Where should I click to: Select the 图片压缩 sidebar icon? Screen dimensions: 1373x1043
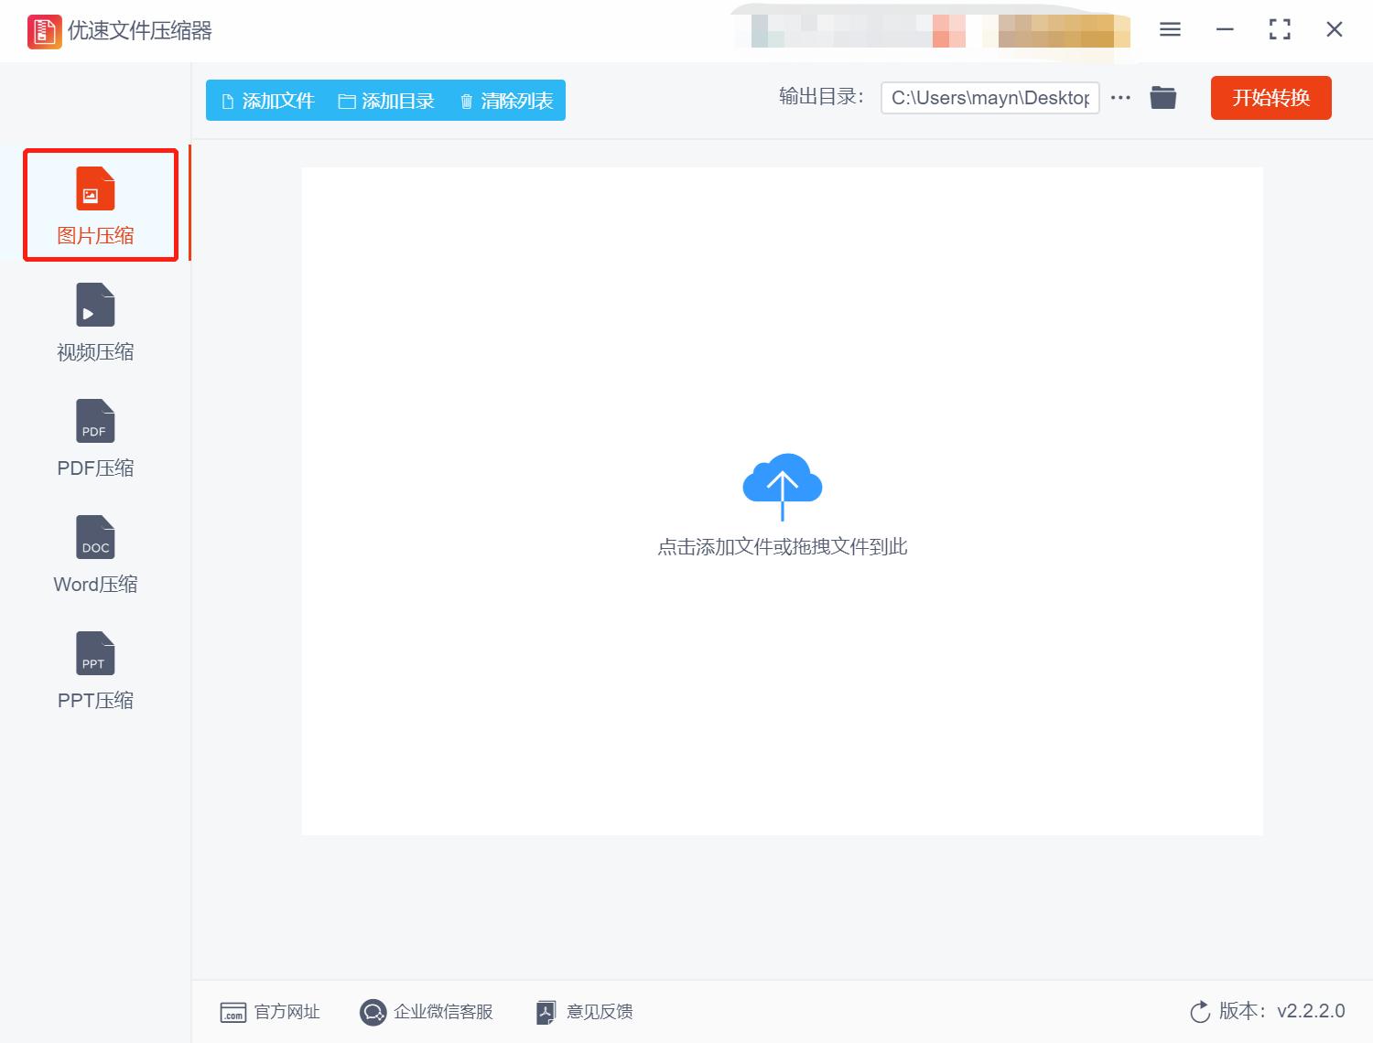click(94, 190)
